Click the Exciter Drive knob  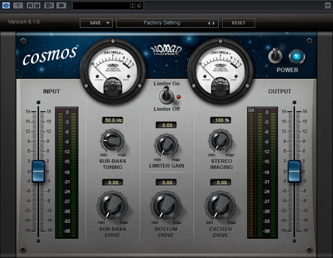point(220,204)
